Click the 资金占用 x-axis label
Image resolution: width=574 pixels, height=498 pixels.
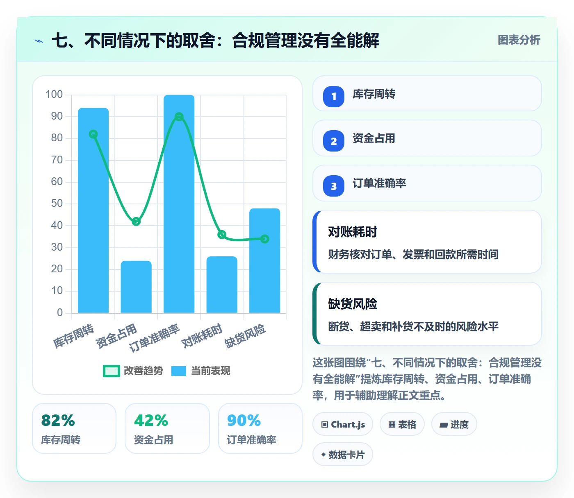(x=116, y=336)
